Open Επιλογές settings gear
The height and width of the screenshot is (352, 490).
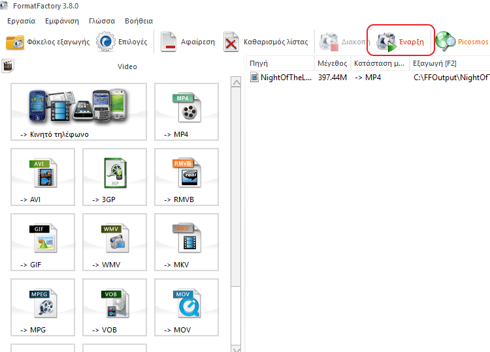click(122, 42)
